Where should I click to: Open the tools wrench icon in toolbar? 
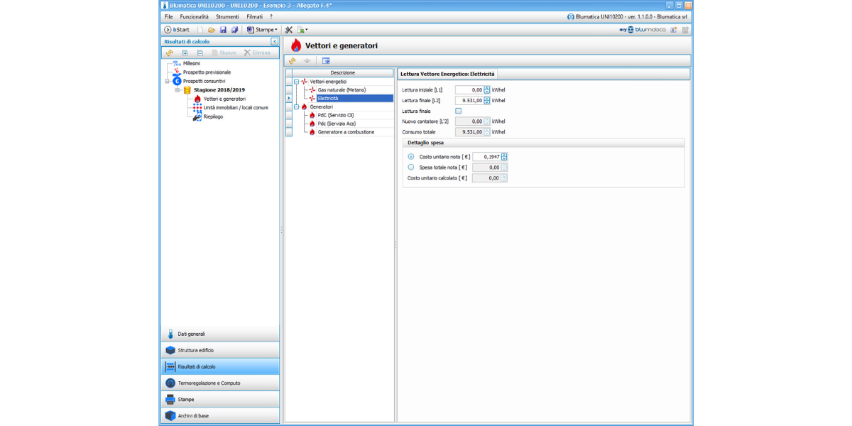289,30
